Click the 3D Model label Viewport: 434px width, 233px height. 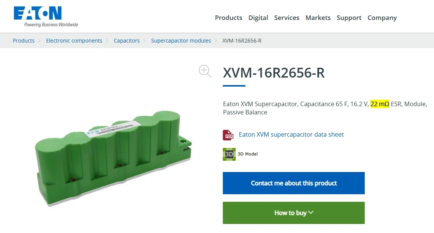click(x=248, y=154)
